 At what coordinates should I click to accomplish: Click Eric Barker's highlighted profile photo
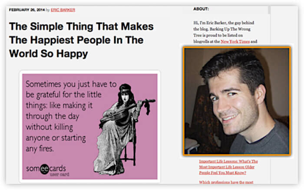[237, 101]
